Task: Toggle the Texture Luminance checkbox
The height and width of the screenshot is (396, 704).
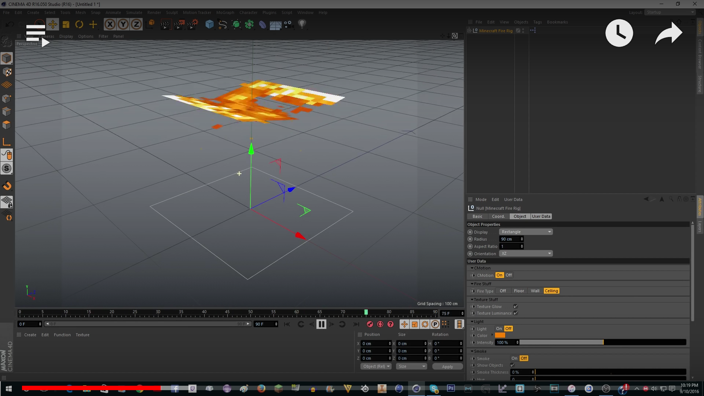Action: (516, 313)
